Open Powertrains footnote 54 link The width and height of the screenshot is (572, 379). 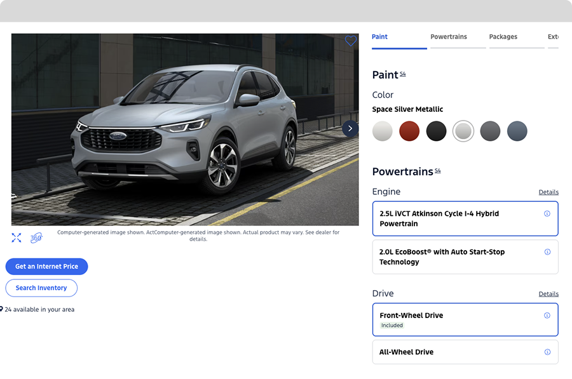click(437, 171)
